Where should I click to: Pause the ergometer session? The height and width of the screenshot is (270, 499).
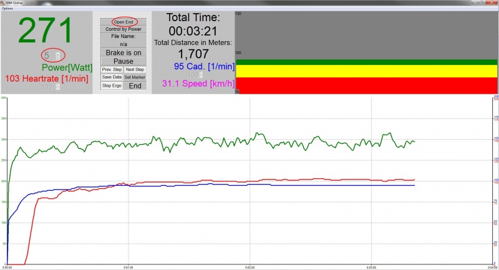124,61
